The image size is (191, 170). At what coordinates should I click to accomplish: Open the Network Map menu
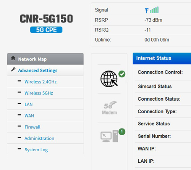(x=45, y=59)
